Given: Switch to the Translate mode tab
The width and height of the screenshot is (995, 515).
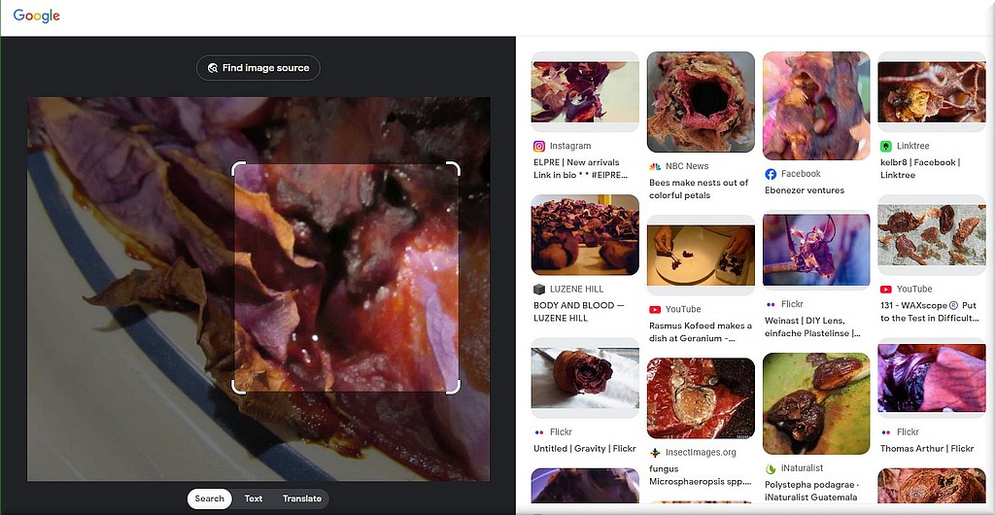Looking at the screenshot, I should coord(302,498).
